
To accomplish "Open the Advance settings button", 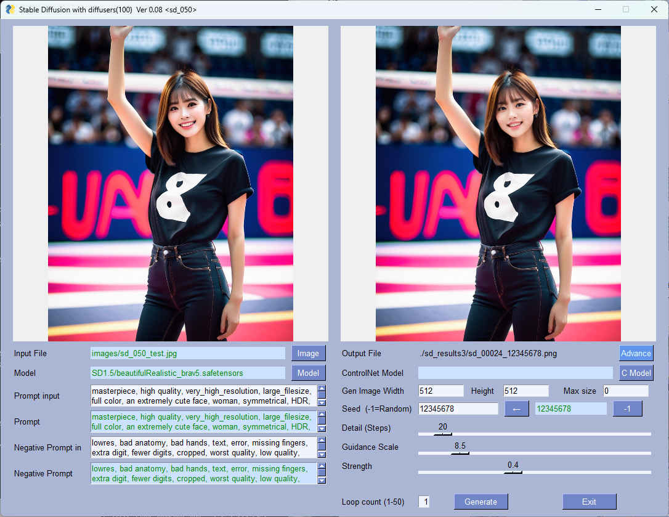I will pyautogui.click(x=635, y=353).
